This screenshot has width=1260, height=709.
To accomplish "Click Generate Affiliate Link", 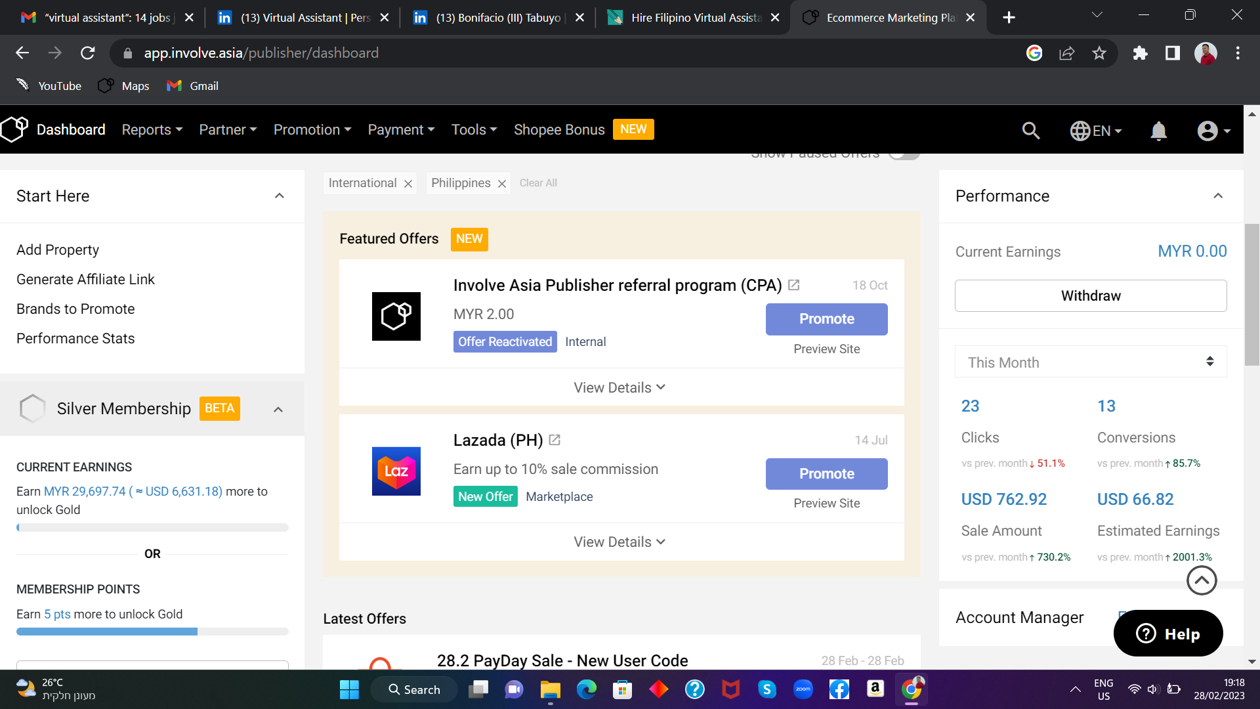I will (85, 279).
